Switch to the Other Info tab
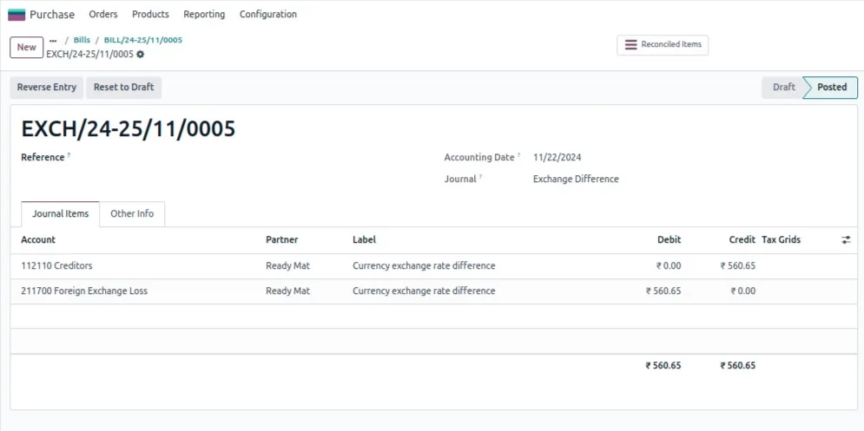This screenshot has width=864, height=431. click(x=132, y=213)
